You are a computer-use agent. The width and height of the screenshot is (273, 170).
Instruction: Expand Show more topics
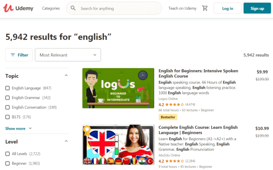click(18, 128)
